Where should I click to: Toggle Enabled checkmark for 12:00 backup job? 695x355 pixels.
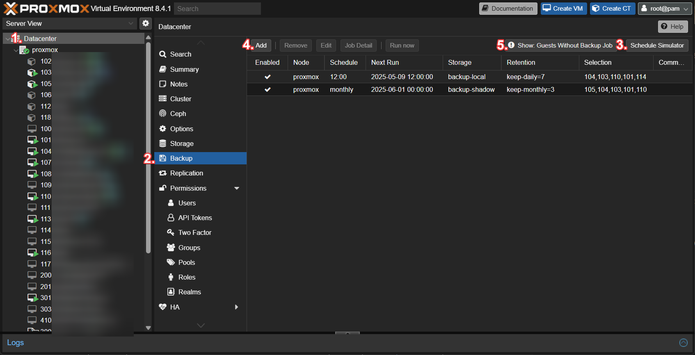(267, 77)
